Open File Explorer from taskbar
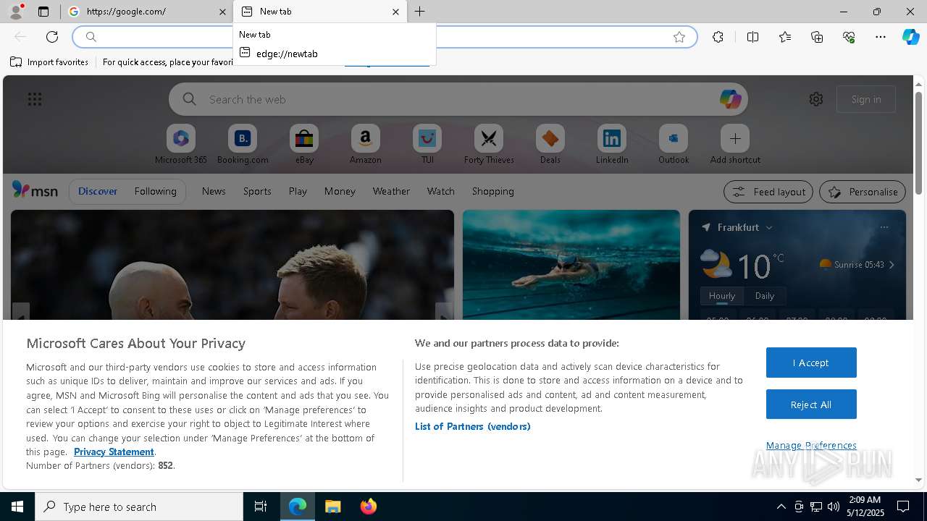The image size is (927, 521). pyautogui.click(x=332, y=507)
